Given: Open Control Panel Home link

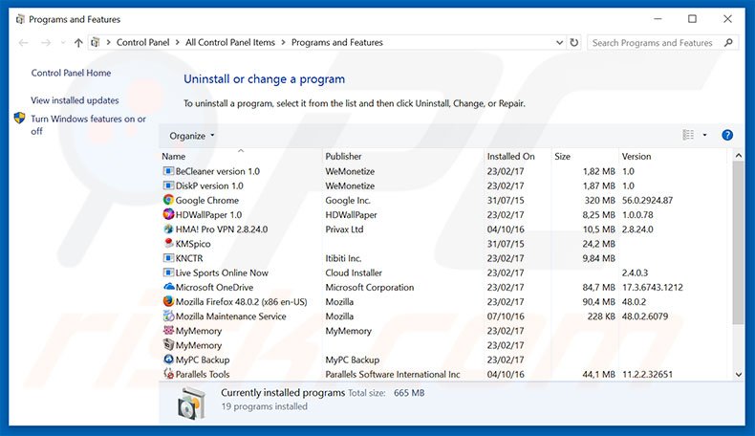Looking at the screenshot, I should pos(71,73).
